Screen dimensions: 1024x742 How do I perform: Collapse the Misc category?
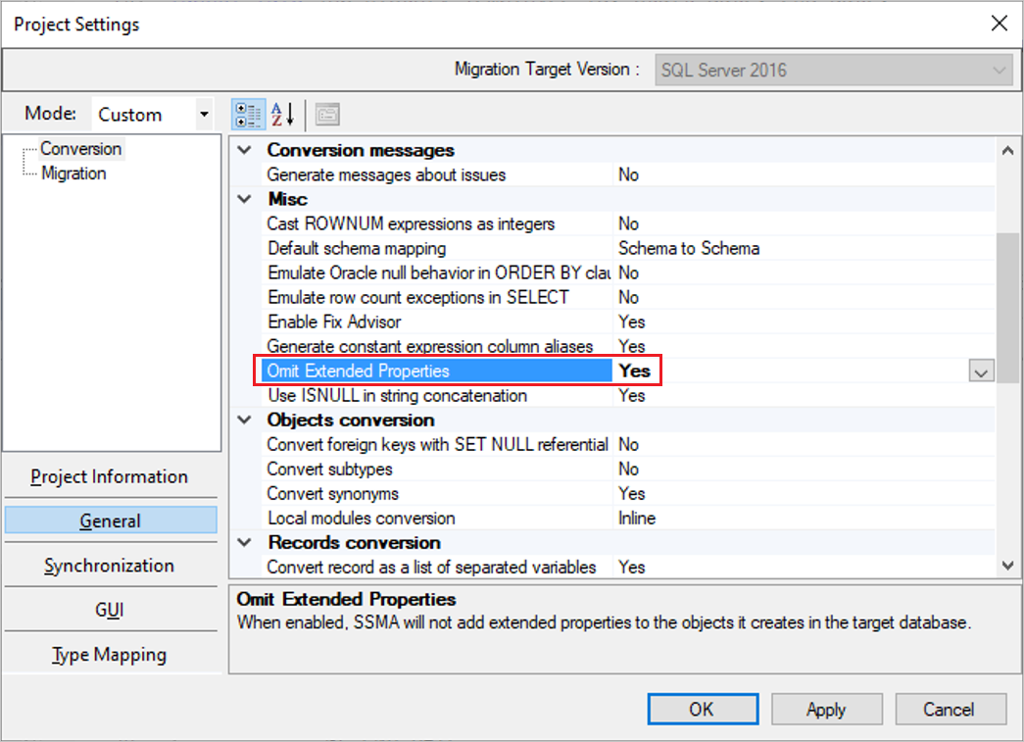[244, 199]
